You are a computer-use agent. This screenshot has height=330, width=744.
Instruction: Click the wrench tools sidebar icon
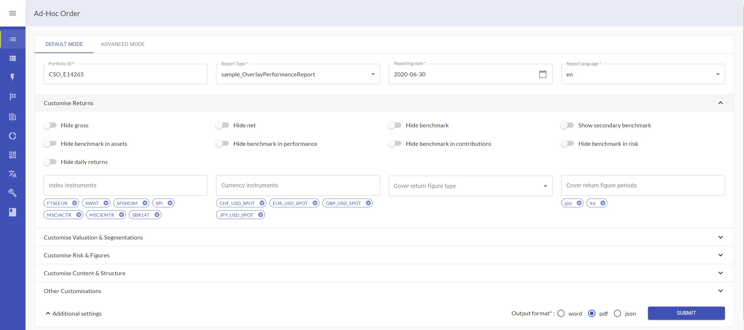tap(13, 193)
